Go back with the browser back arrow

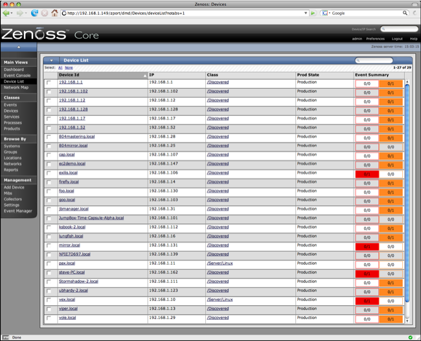coord(6,13)
